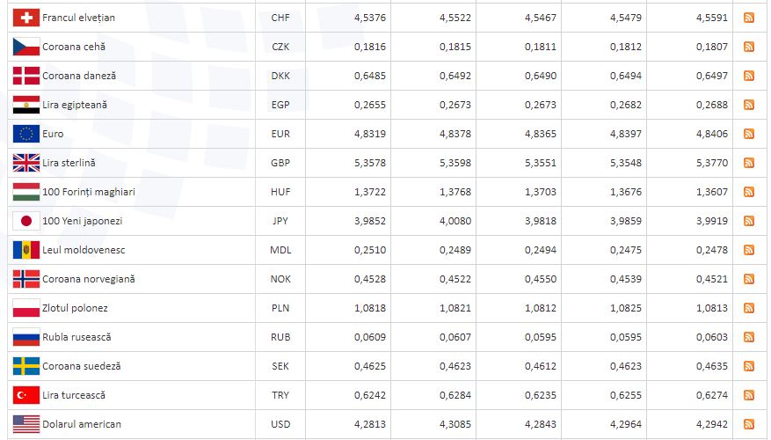This screenshot has height=440, width=771.
Task: Click the United States flag icon
Action: (26, 424)
